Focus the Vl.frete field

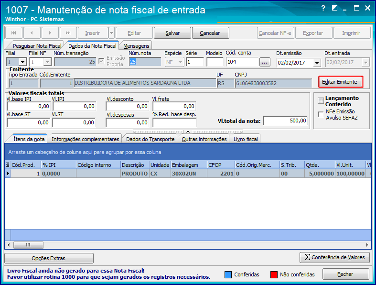coord(174,106)
